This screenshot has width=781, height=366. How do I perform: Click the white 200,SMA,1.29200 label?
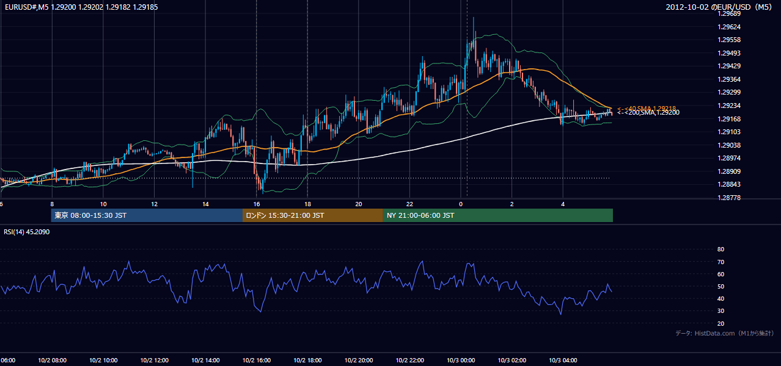click(x=648, y=113)
